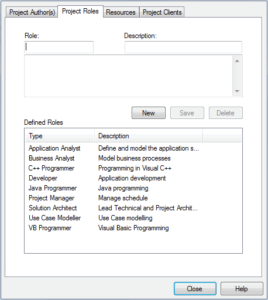The image size is (268, 300).
Task: Click the New button
Action: tap(149, 113)
